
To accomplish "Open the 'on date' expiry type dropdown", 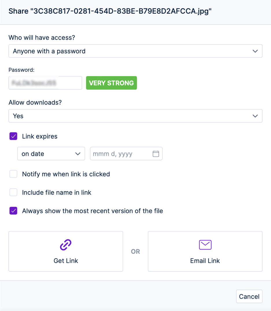I will (51, 153).
